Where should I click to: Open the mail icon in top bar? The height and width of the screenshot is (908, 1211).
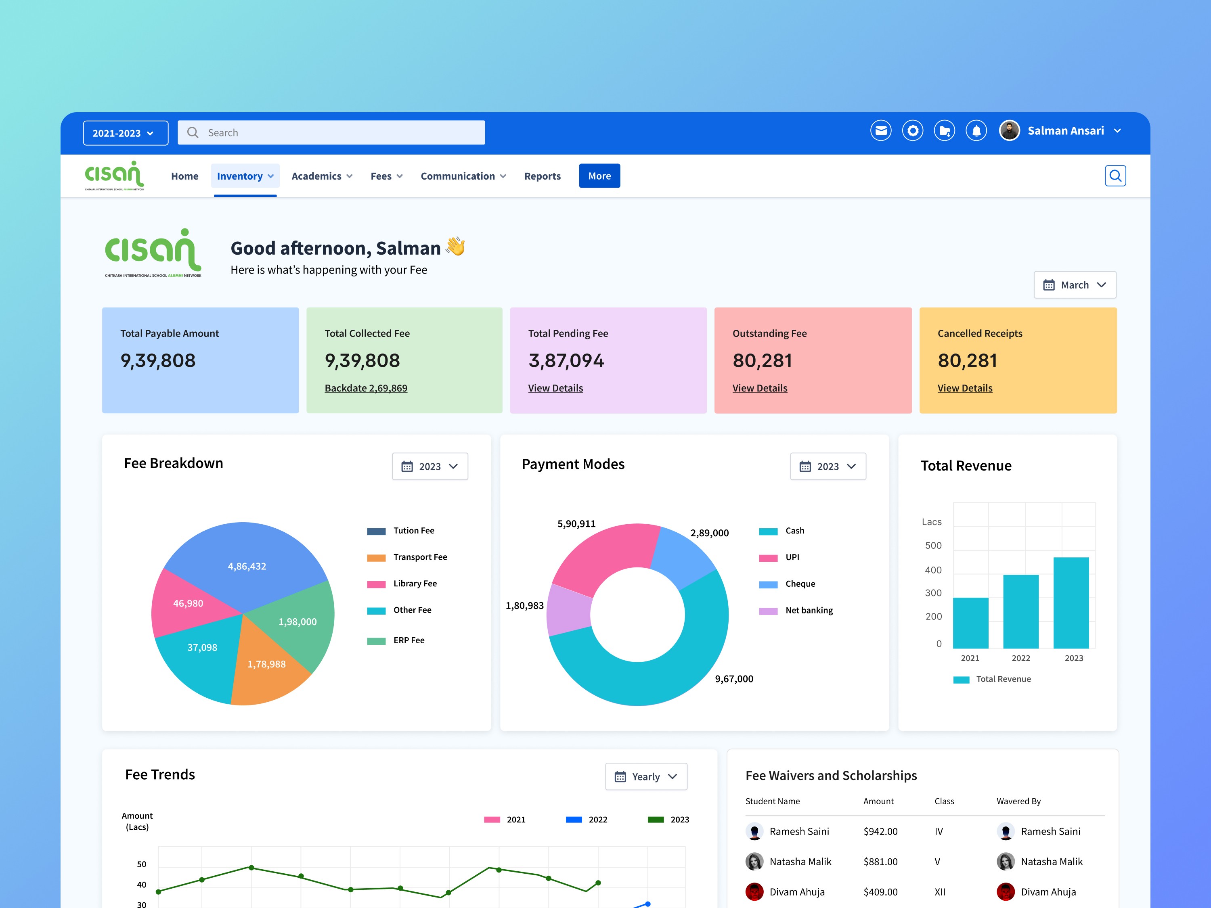tap(880, 131)
